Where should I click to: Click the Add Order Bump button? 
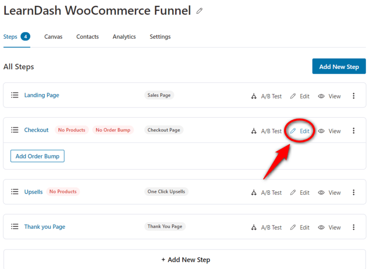[x=37, y=156]
